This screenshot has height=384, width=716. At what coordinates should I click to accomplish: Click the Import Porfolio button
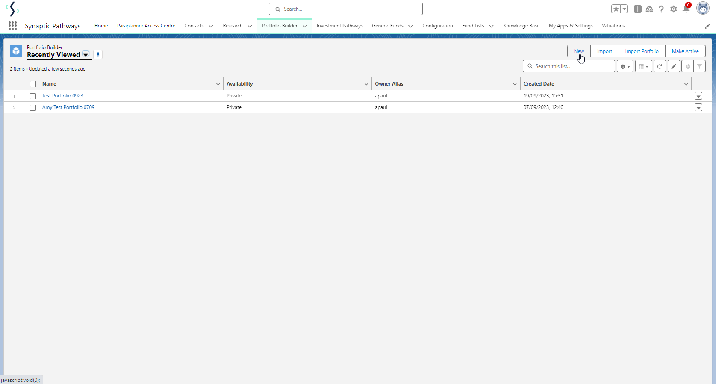[642, 51]
